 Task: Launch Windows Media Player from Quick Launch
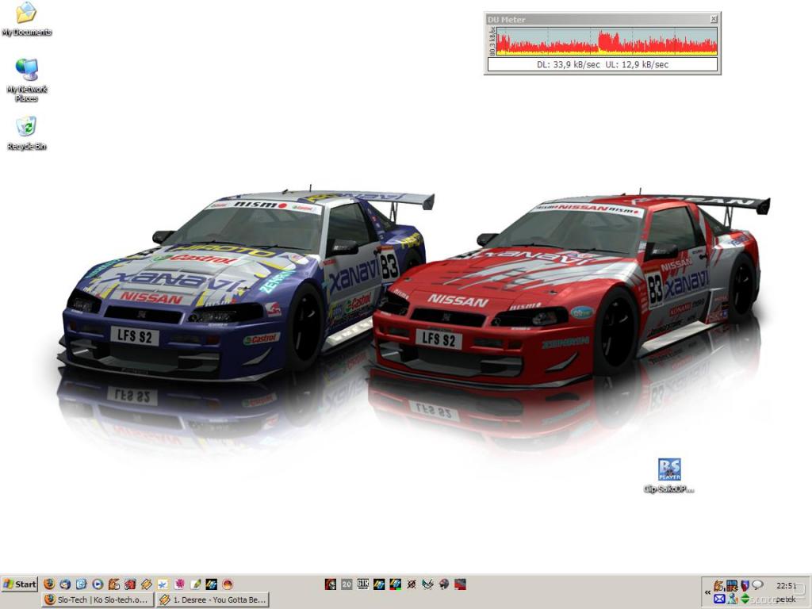[98, 584]
